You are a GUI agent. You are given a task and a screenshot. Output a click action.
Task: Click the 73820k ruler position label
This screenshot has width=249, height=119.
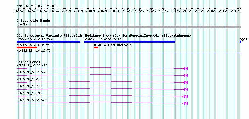coord(102,11)
